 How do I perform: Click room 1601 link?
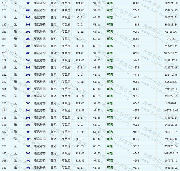(x=27, y=60)
